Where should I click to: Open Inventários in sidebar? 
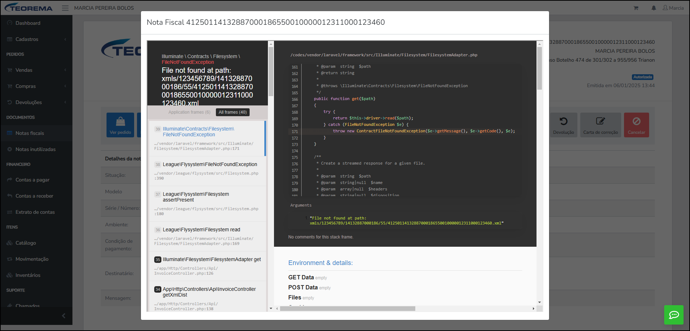[36, 275]
